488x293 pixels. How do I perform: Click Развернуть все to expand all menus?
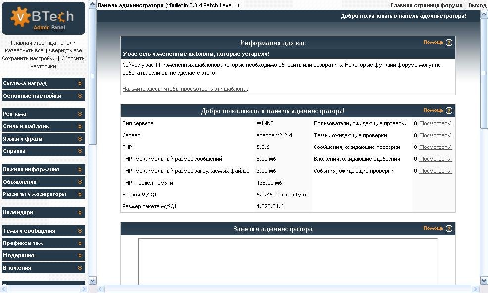(24, 50)
